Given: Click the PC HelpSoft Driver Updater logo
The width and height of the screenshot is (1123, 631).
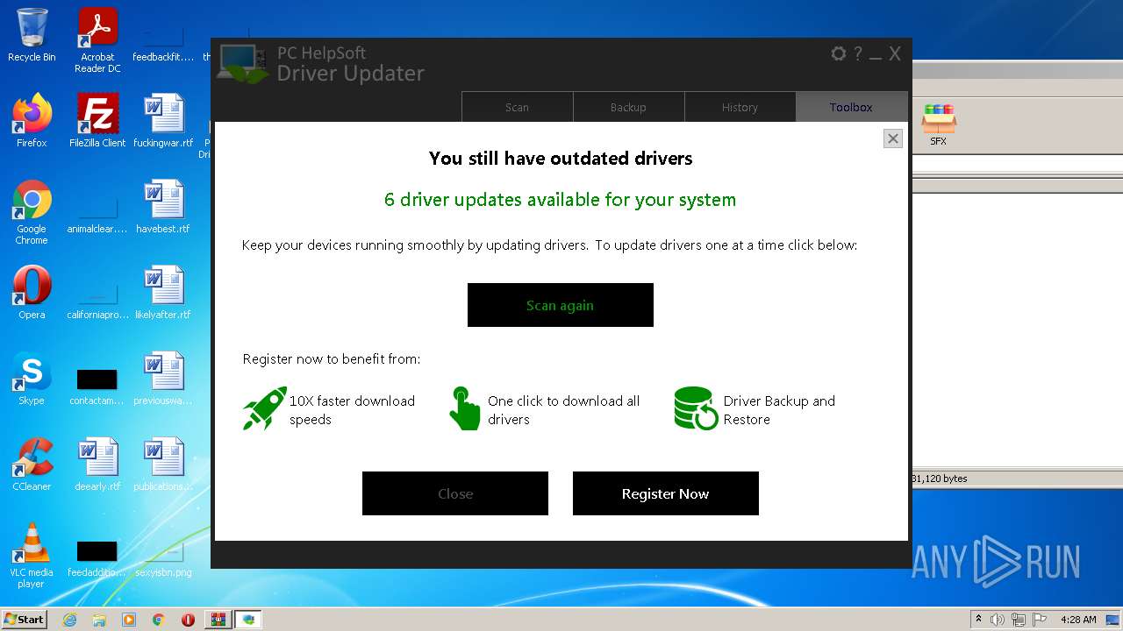Looking at the screenshot, I should (242, 63).
